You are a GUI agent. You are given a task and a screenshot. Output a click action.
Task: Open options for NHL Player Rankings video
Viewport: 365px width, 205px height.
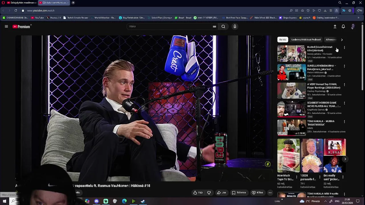pyautogui.click(x=344, y=85)
